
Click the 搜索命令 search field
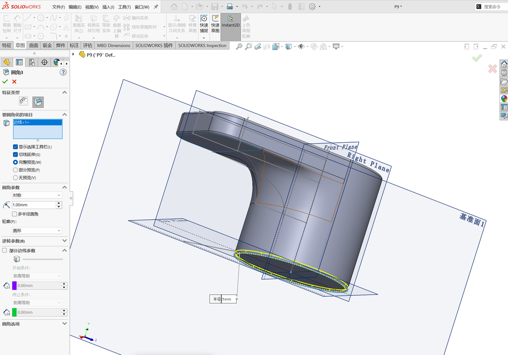point(492,6)
